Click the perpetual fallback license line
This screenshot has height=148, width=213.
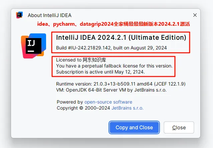(x=114, y=66)
